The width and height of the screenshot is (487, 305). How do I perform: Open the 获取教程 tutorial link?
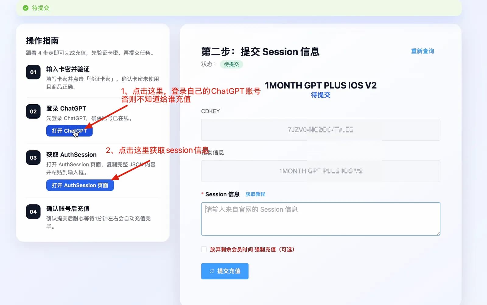(255, 194)
